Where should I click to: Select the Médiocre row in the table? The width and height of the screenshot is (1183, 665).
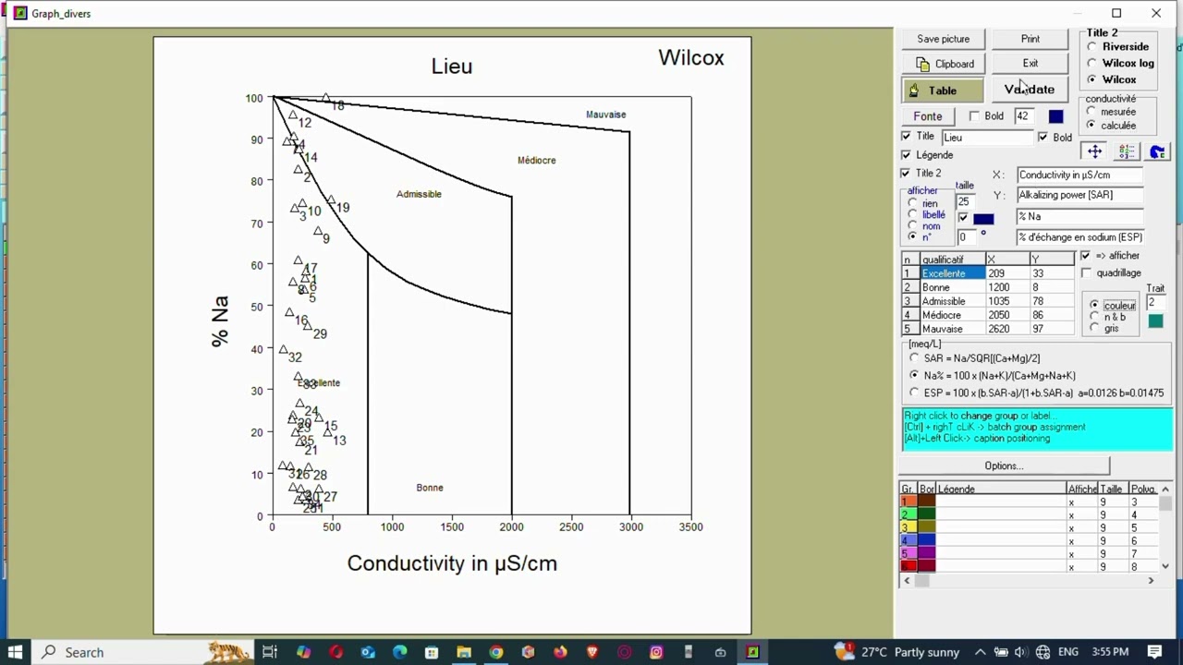click(988, 315)
